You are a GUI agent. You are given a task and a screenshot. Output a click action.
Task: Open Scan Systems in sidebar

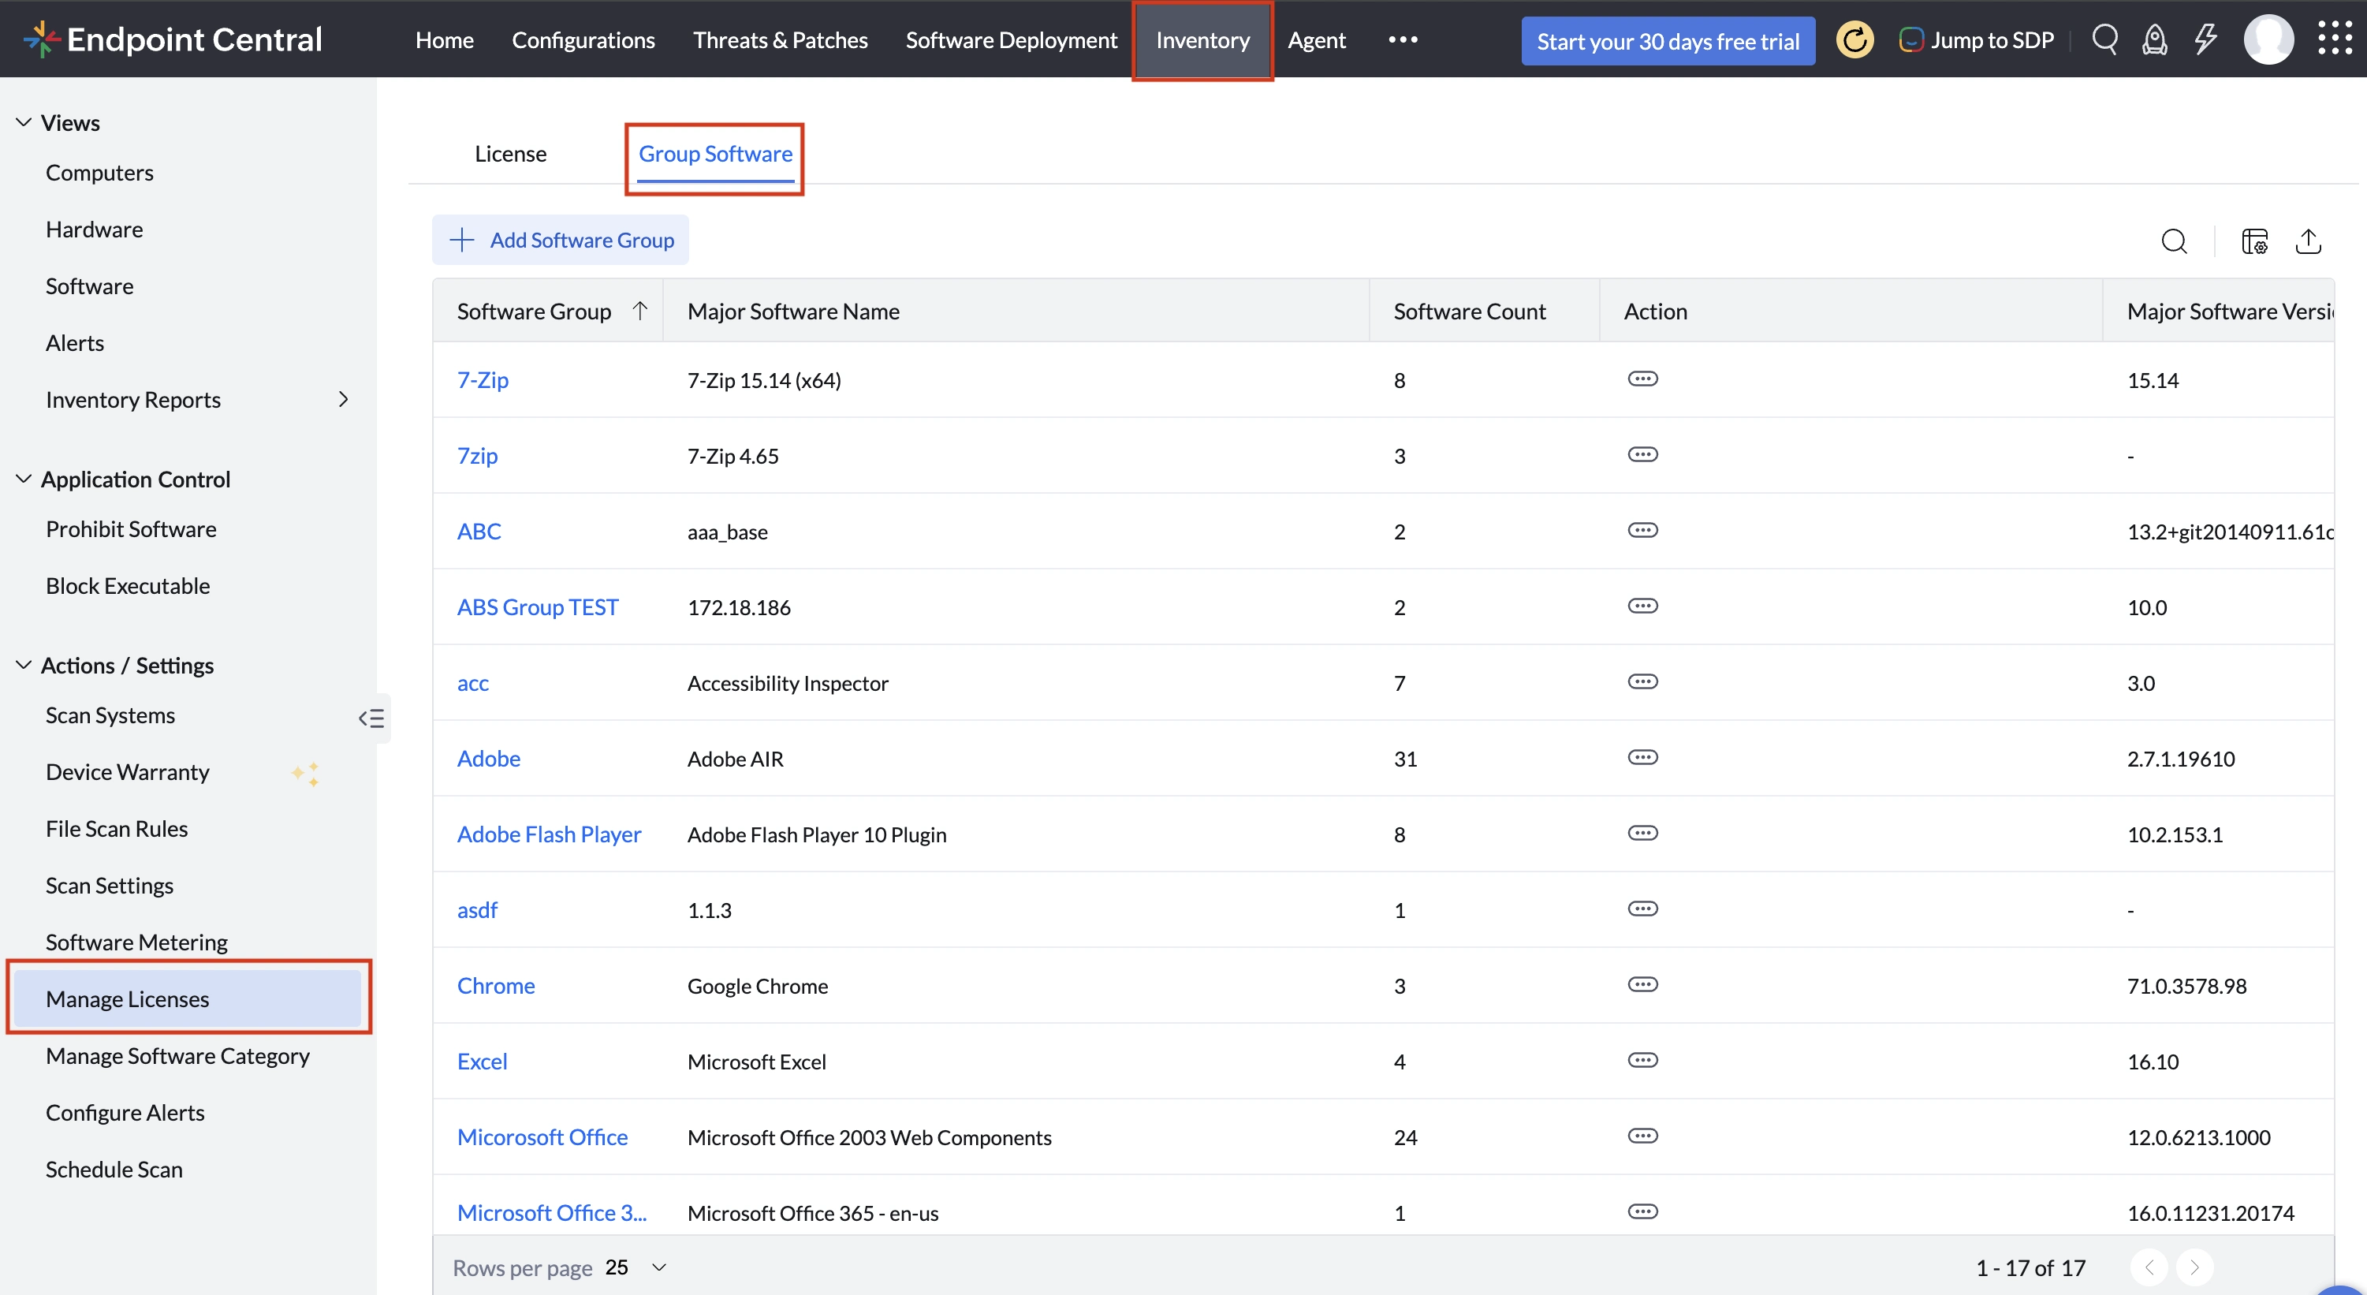(110, 715)
